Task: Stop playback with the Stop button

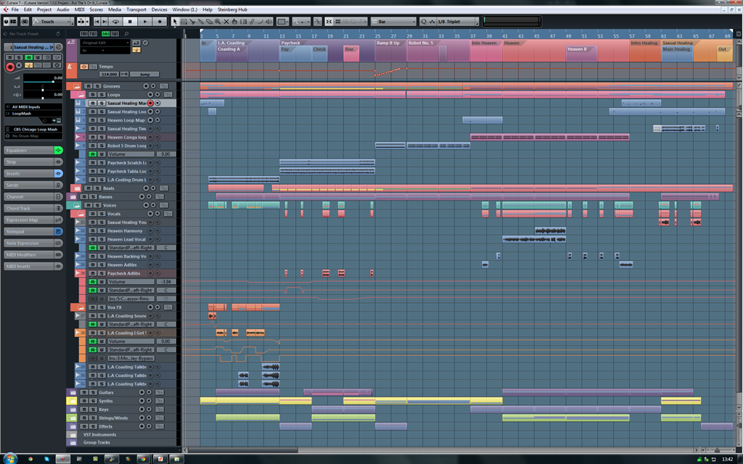Action: [x=130, y=21]
